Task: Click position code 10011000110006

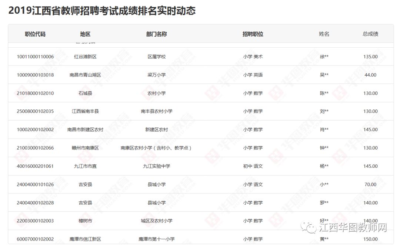Action: (x=35, y=57)
